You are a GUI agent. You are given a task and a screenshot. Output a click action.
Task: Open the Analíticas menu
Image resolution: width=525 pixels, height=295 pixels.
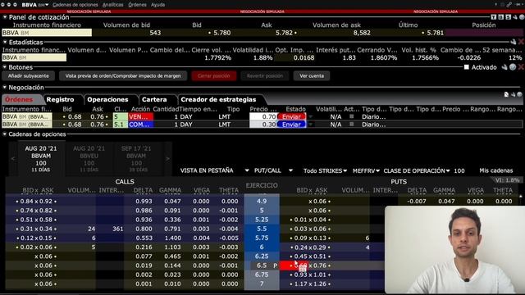point(113,5)
